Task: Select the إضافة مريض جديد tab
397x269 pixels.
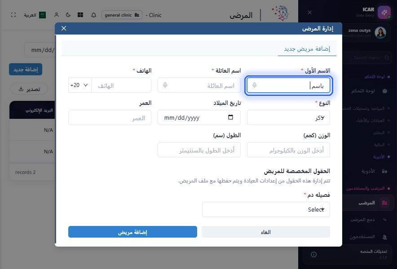Action: click(x=307, y=49)
